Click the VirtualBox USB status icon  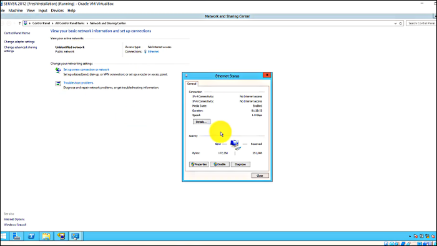(x=408, y=244)
